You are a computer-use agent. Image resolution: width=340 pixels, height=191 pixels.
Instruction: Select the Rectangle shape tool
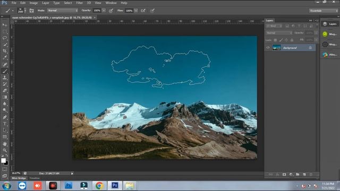pos(5,137)
